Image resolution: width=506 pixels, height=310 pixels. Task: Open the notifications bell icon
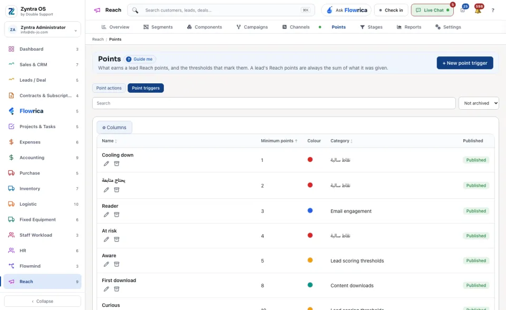(x=478, y=11)
